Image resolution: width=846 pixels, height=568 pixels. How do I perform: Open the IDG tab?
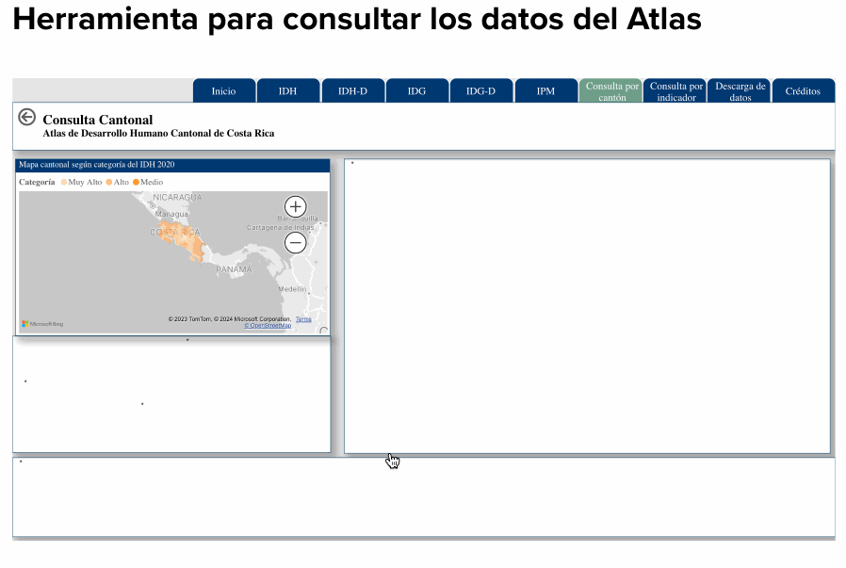click(416, 91)
